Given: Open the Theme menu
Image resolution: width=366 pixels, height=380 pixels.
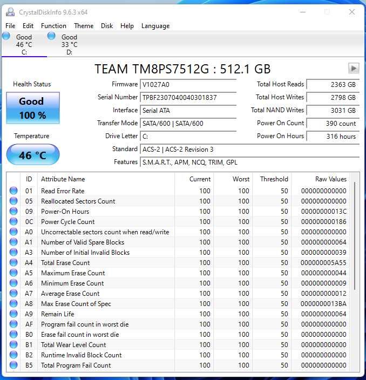Looking at the screenshot, I should 84,26.
